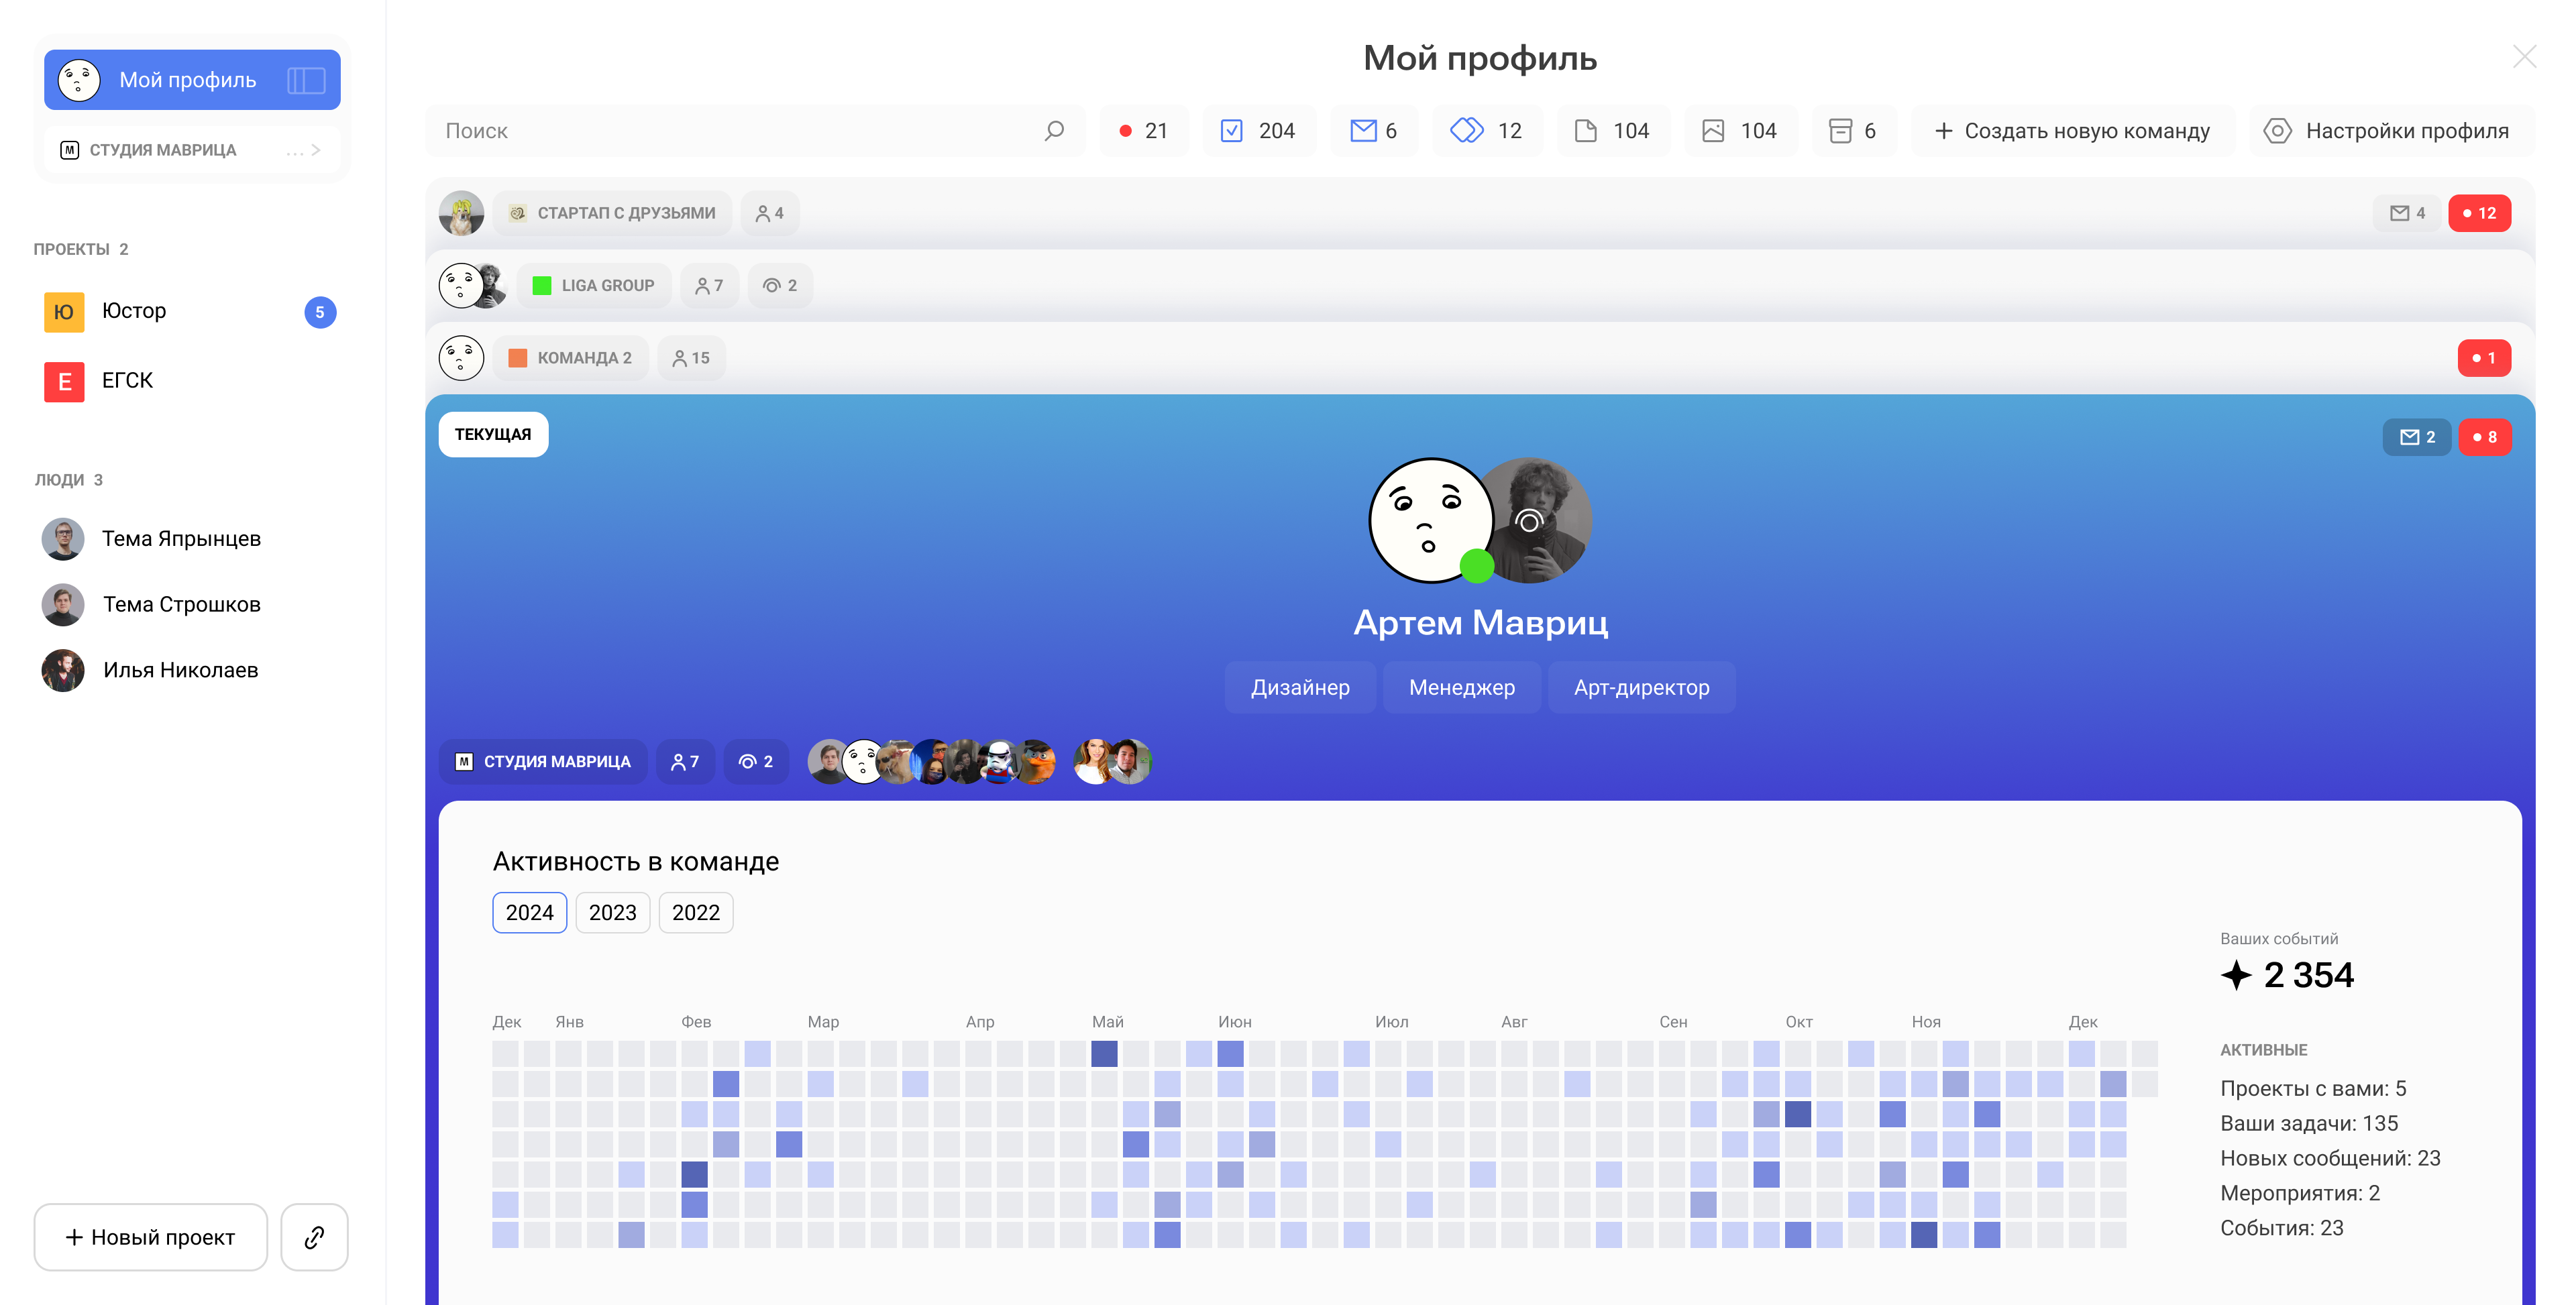The height and width of the screenshot is (1305, 2576).
Task: Click the copy link icon button
Action: 314,1237
